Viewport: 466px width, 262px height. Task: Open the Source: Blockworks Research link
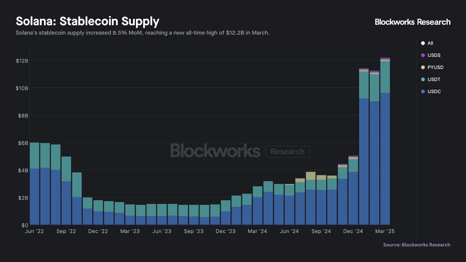417,245
